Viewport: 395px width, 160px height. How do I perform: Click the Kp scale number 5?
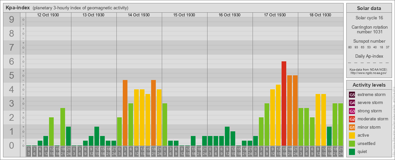tap(11, 75)
